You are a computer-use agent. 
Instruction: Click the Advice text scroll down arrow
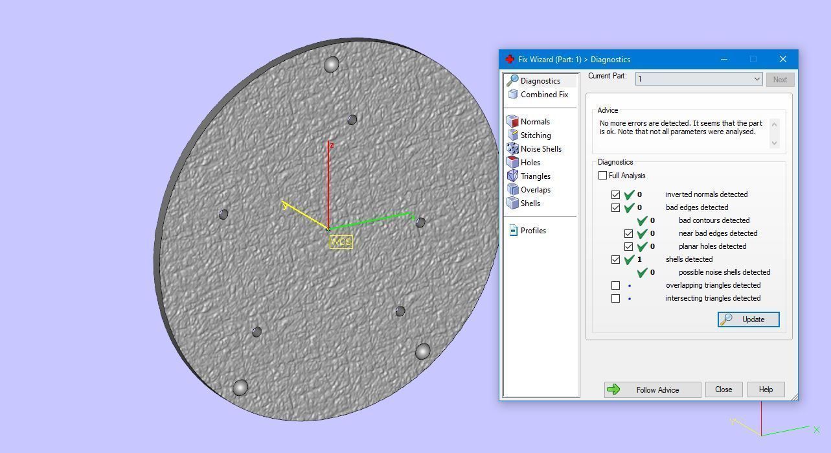(x=773, y=143)
